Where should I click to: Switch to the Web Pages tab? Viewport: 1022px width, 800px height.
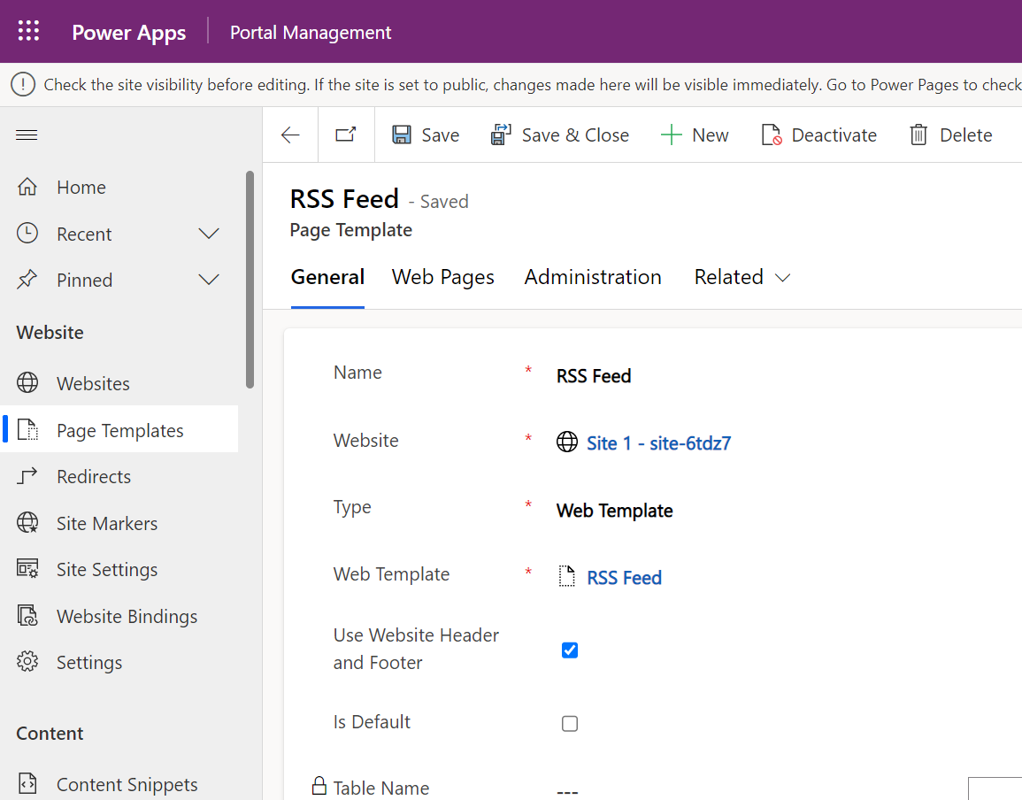point(442,277)
